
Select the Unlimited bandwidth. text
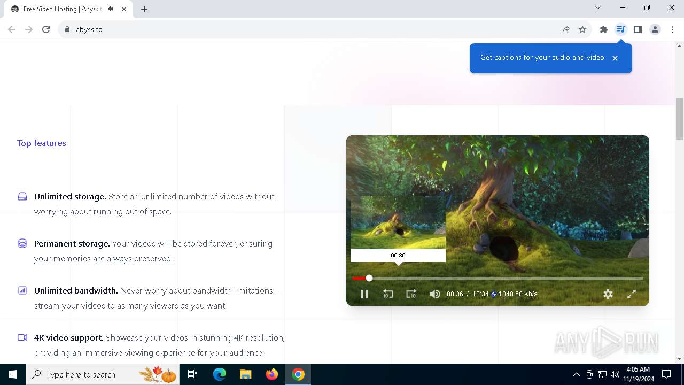(76, 290)
